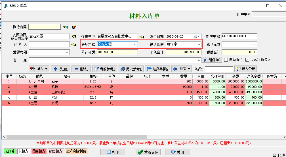286x157 pixels.
Task: Click the lookup icon beside 入库项目 field
Action: 74,36
